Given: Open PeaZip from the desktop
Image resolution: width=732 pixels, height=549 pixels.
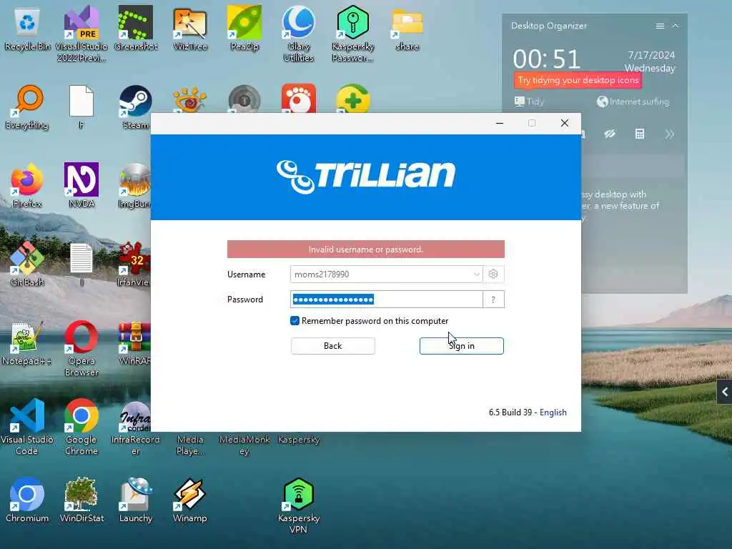Looking at the screenshot, I should tap(244, 28).
